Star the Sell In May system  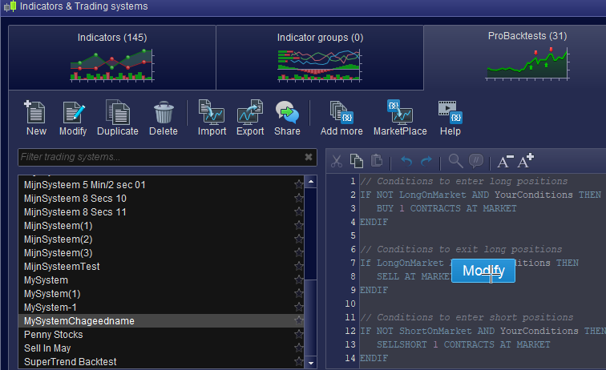click(x=298, y=348)
